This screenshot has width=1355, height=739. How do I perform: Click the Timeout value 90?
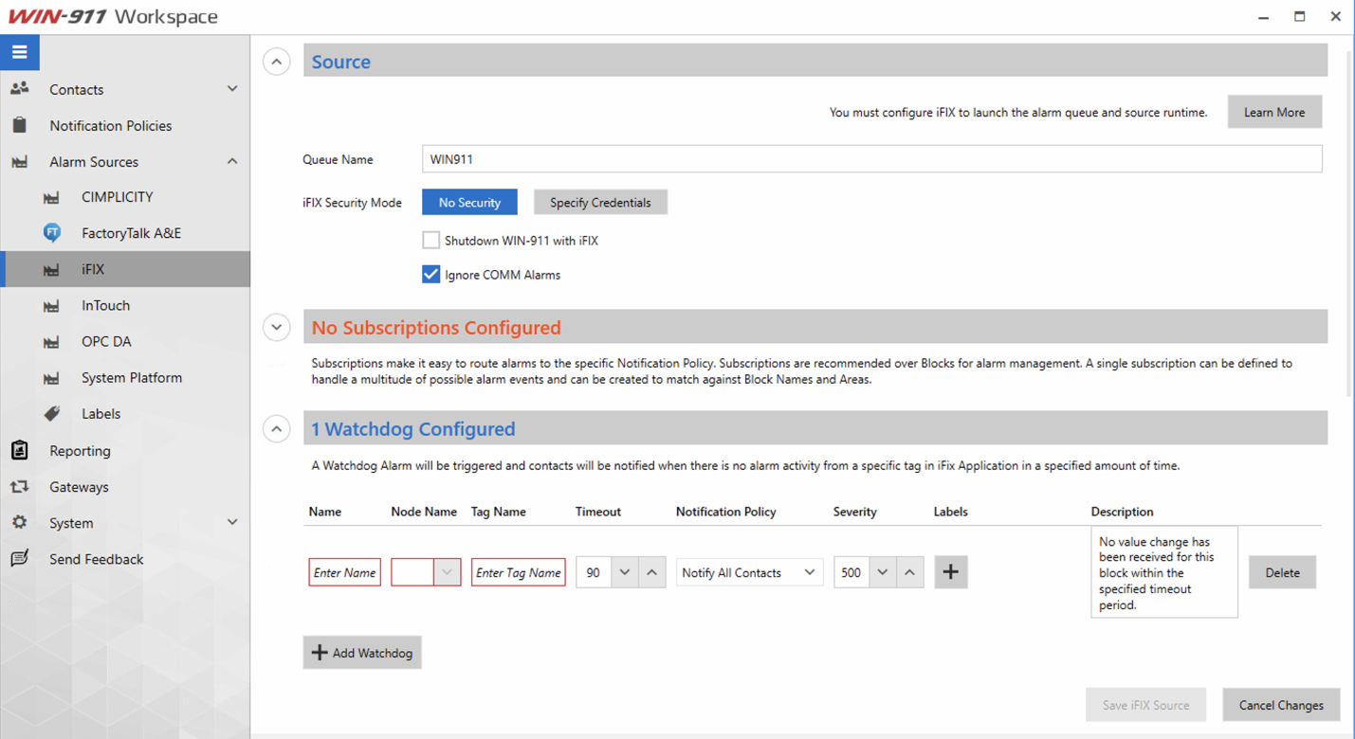594,572
